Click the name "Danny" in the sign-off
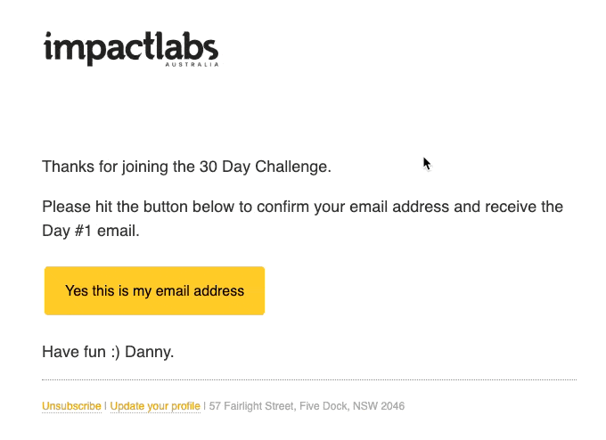The height and width of the screenshot is (440, 606). pyautogui.click(x=149, y=353)
